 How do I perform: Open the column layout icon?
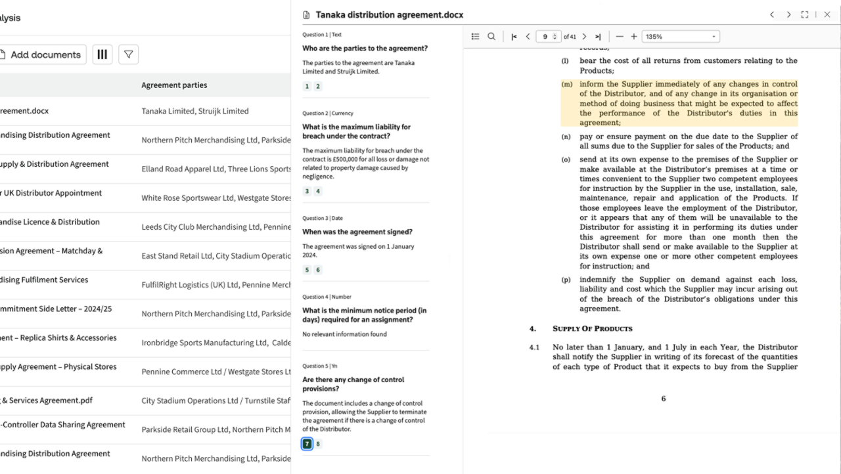click(x=102, y=54)
